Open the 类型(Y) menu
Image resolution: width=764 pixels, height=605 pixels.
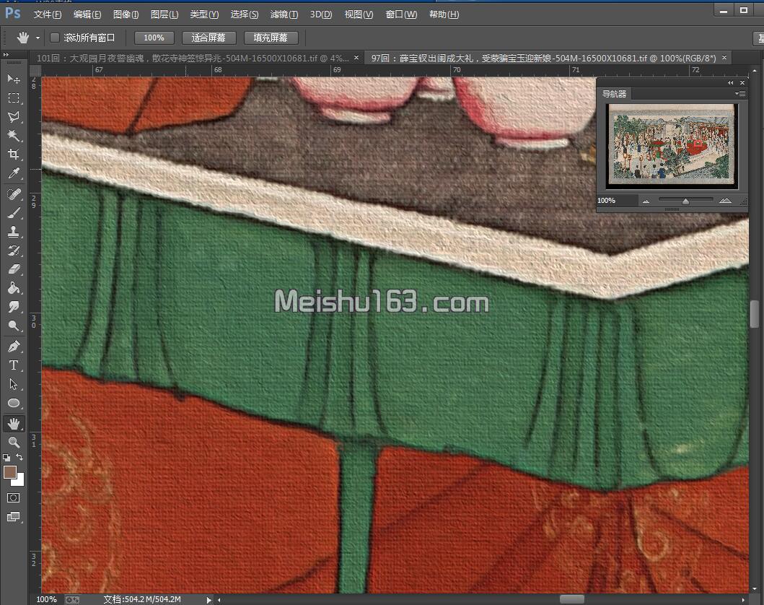(x=204, y=14)
